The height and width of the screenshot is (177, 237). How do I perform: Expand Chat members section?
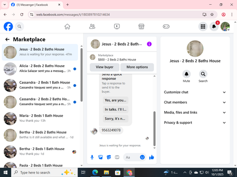(x=195, y=102)
